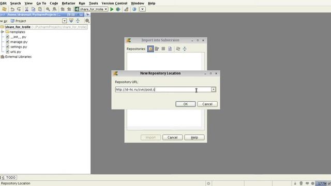Open the toolbar overflow dropdown arrow
Viewport: 331px width, 186px height.
(x=143, y=9)
